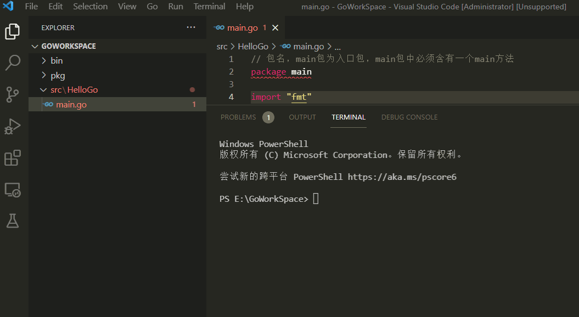
Task: Switch to the TERMINAL panel tab
Action: pyautogui.click(x=348, y=117)
